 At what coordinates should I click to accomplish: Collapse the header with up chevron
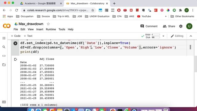pos(191,36)
